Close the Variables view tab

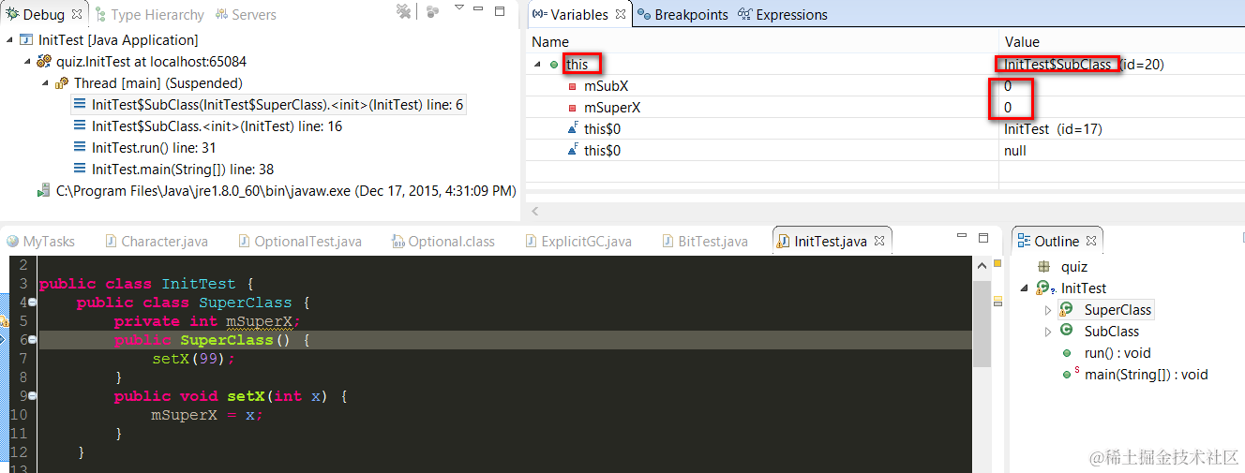(621, 15)
